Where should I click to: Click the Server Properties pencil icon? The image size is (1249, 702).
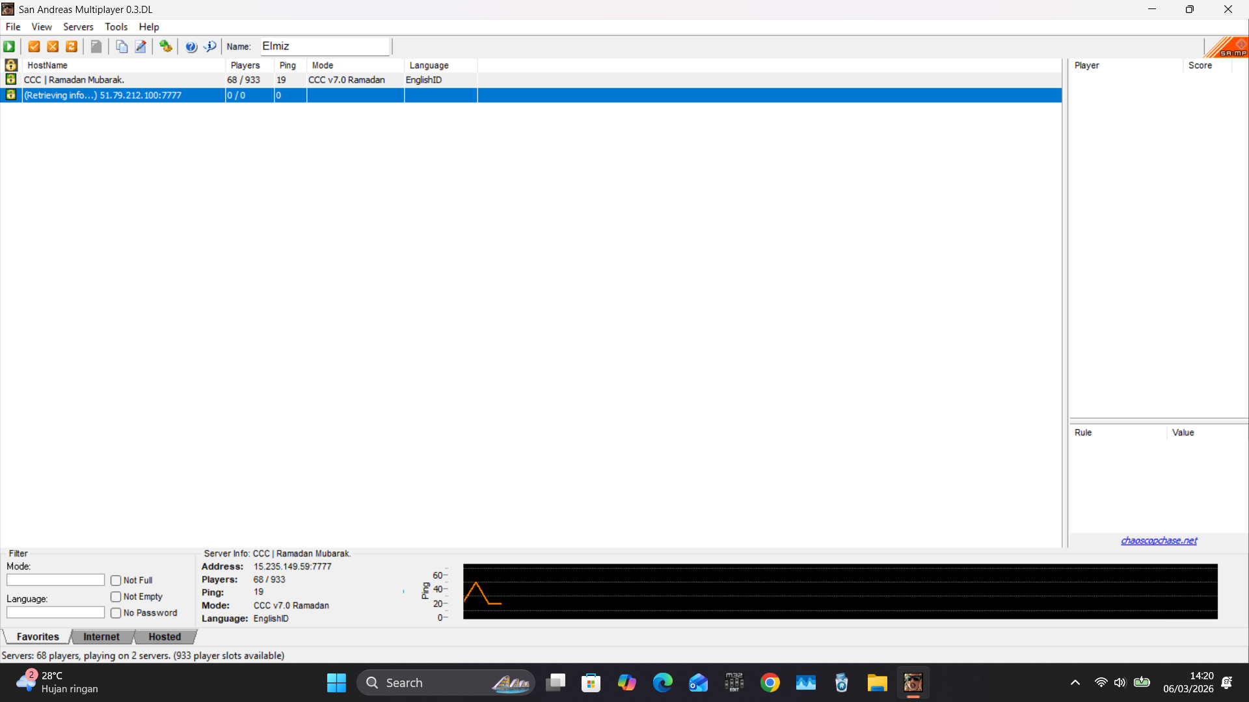[x=141, y=46]
